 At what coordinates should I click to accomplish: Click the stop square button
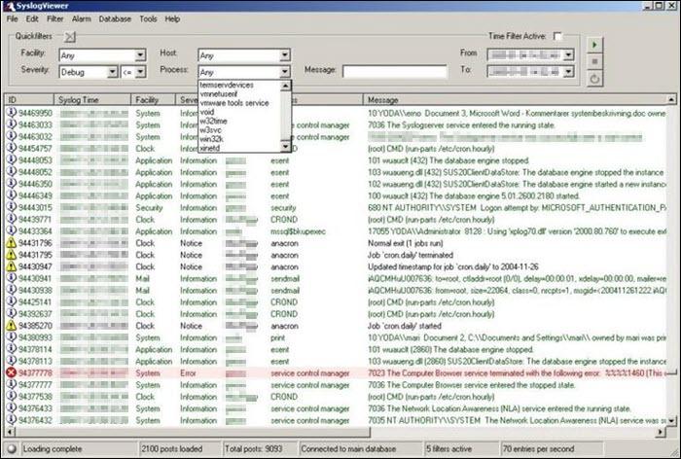pyautogui.click(x=594, y=61)
